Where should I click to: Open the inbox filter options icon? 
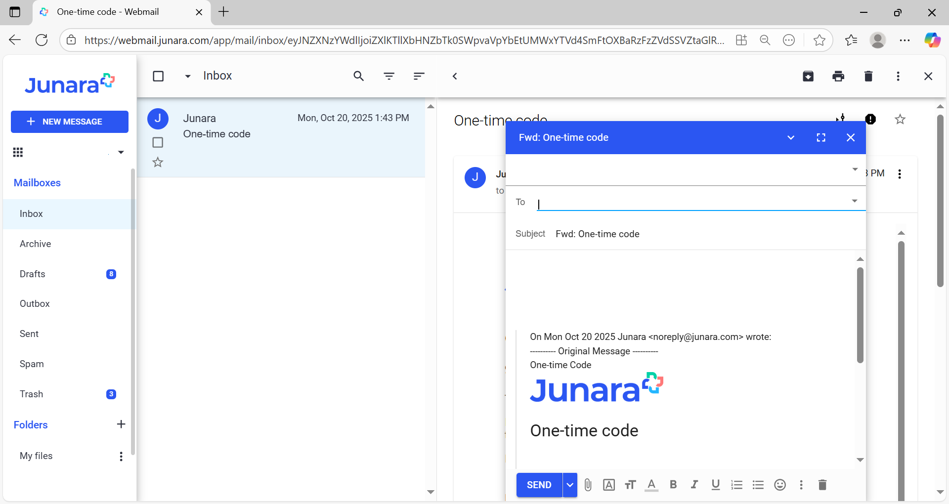[x=389, y=76]
